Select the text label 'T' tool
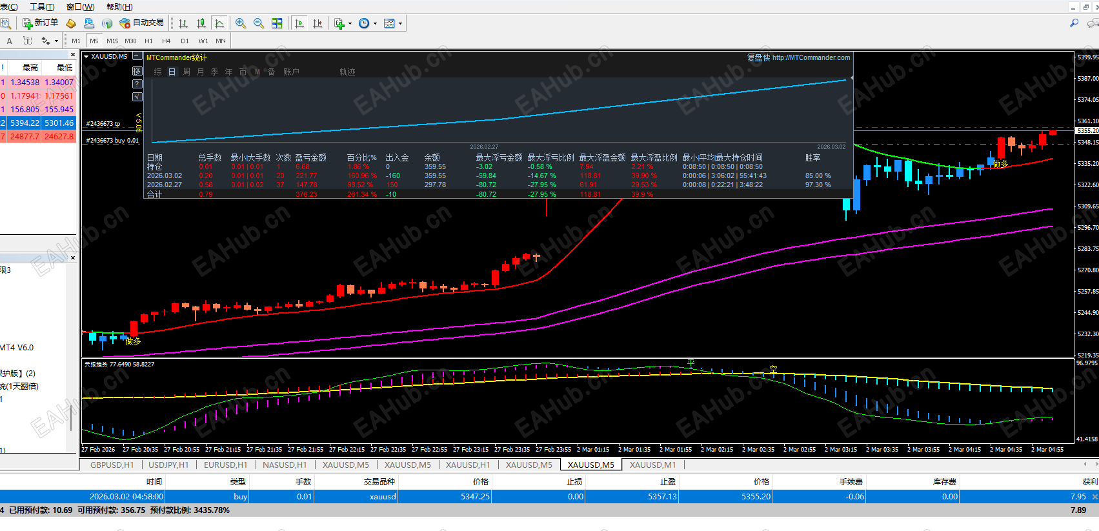The width and height of the screenshot is (1099, 531). [27, 41]
